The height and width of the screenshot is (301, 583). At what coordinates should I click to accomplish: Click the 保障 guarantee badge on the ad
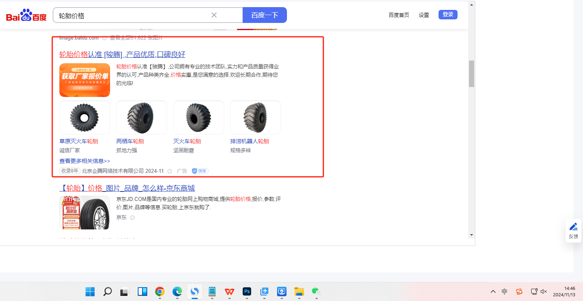[200, 171]
